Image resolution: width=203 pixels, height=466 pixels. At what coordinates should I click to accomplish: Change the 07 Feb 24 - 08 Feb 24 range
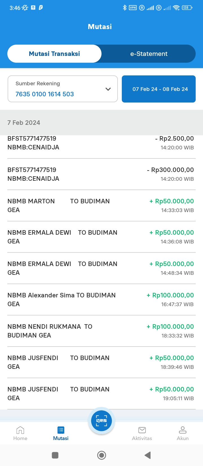click(159, 89)
